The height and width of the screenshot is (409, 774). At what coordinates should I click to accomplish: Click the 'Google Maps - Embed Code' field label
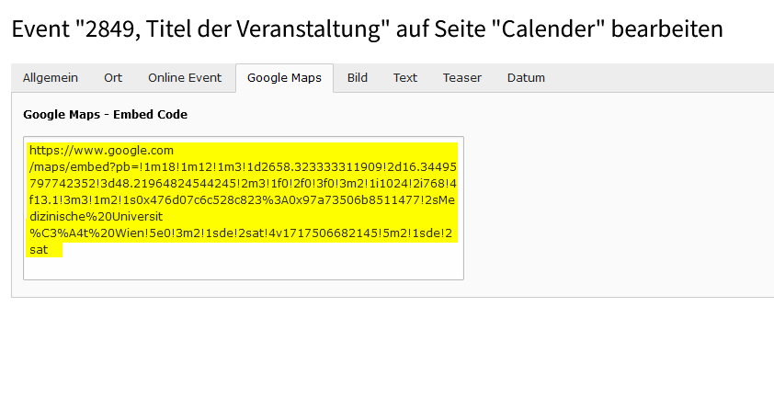(105, 115)
